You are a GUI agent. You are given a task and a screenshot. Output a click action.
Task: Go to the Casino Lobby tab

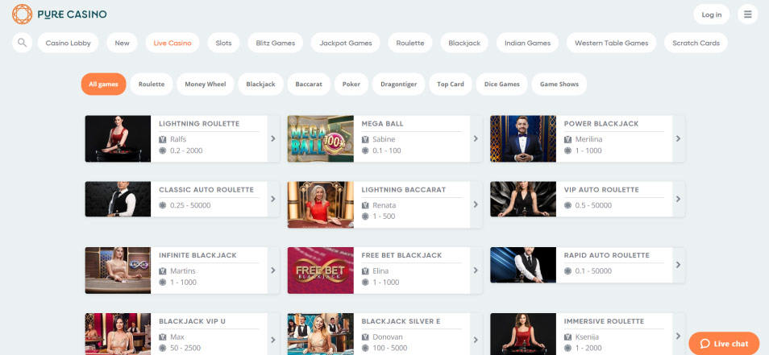(x=69, y=43)
